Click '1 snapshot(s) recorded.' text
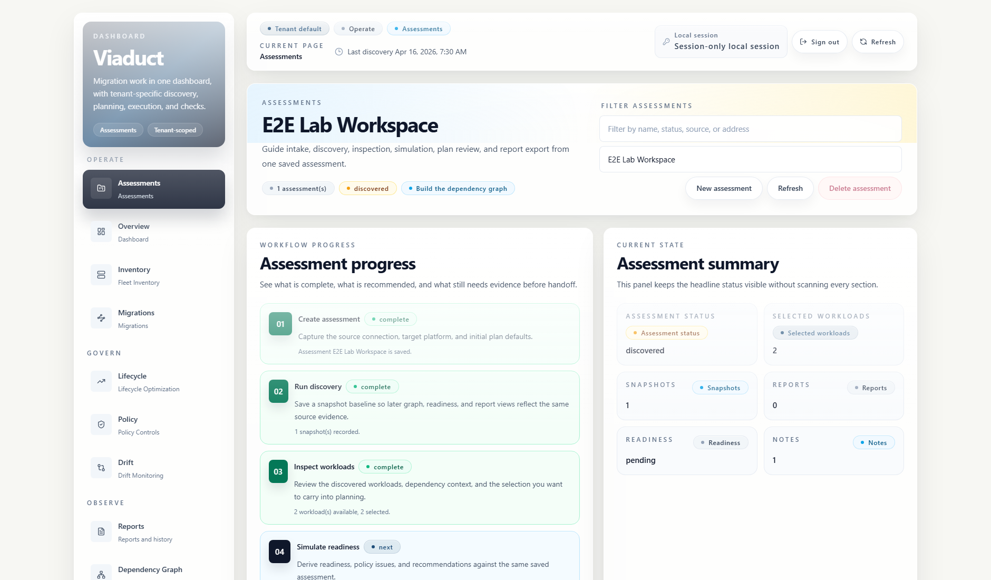This screenshot has width=991, height=580. (x=327, y=431)
